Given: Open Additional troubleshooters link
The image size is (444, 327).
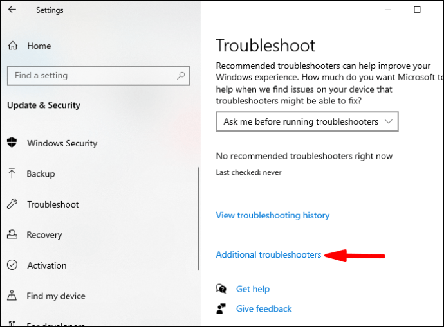Looking at the screenshot, I should click(268, 254).
